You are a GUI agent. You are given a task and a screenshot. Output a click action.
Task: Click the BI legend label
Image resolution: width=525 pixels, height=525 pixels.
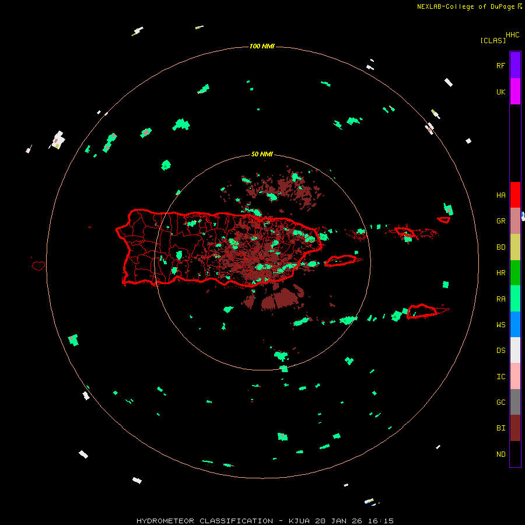pos(501,428)
